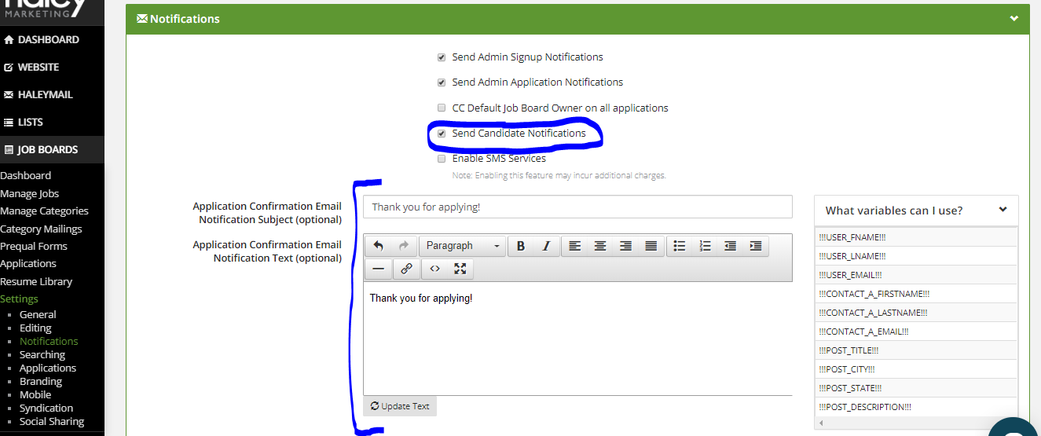Open Mobile settings
This screenshot has height=436, width=1041.
click(x=35, y=394)
